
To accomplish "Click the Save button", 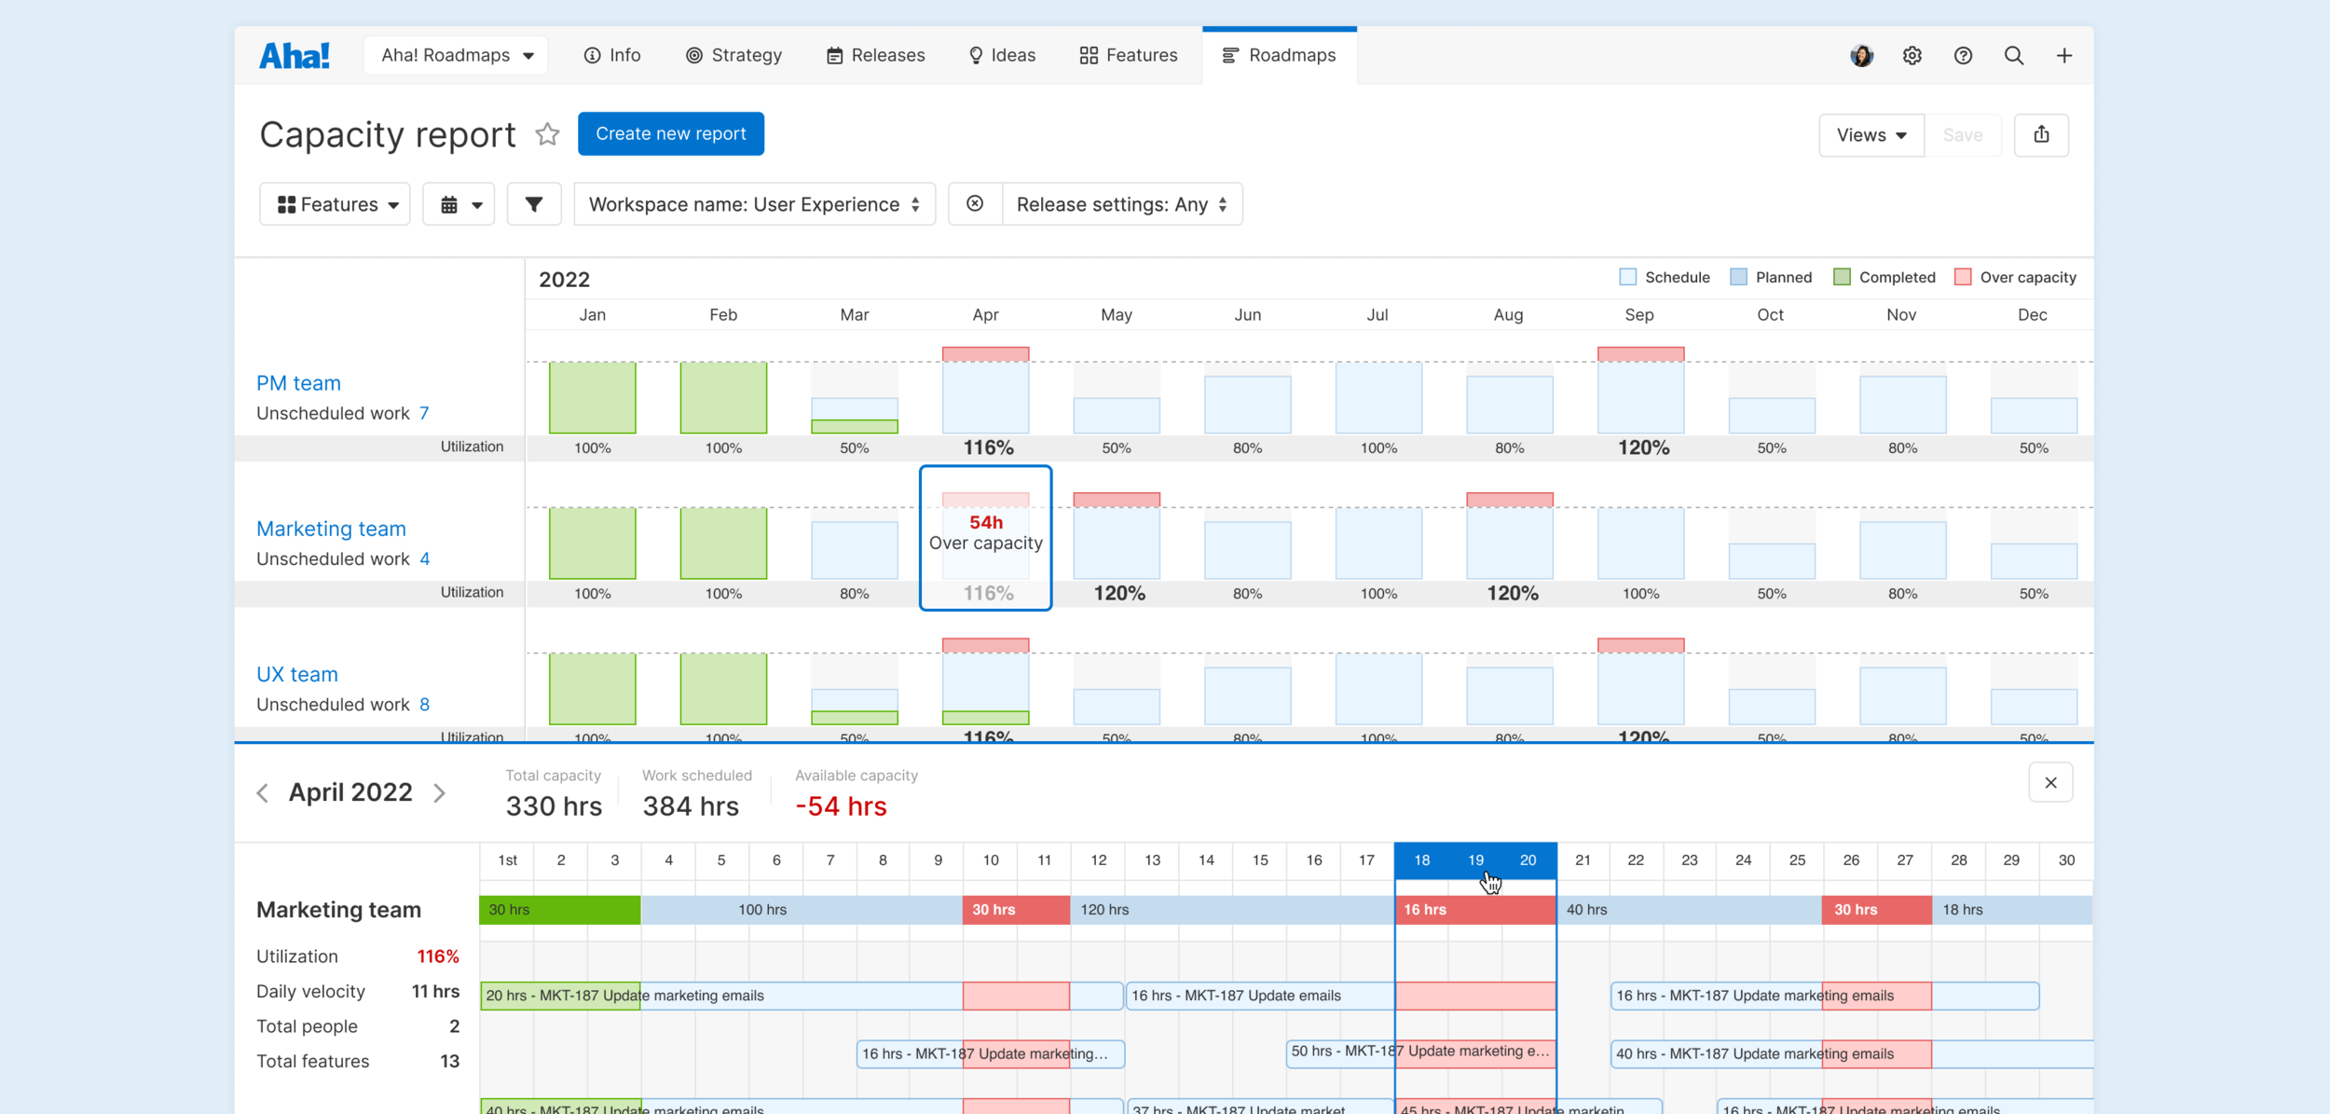I will (1963, 135).
